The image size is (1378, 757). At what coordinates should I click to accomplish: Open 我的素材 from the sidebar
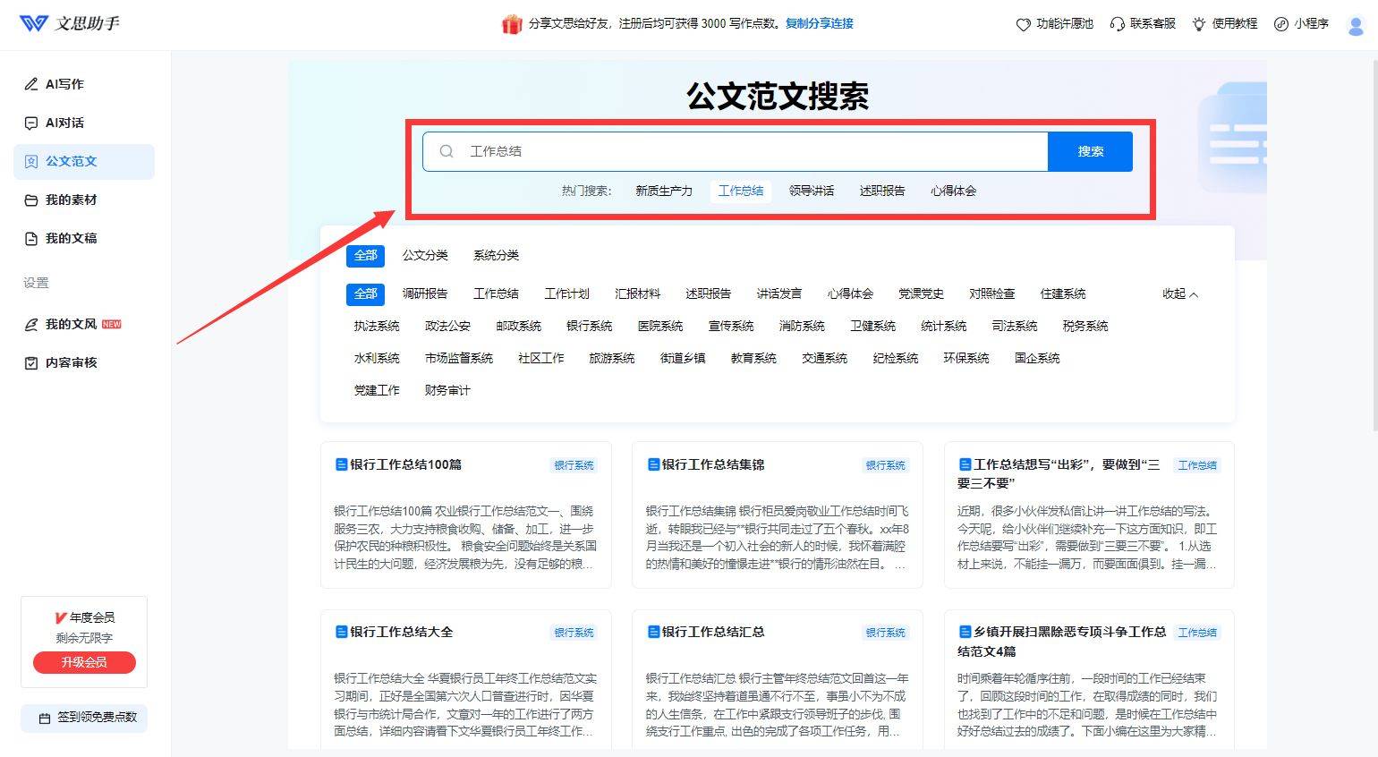64,200
